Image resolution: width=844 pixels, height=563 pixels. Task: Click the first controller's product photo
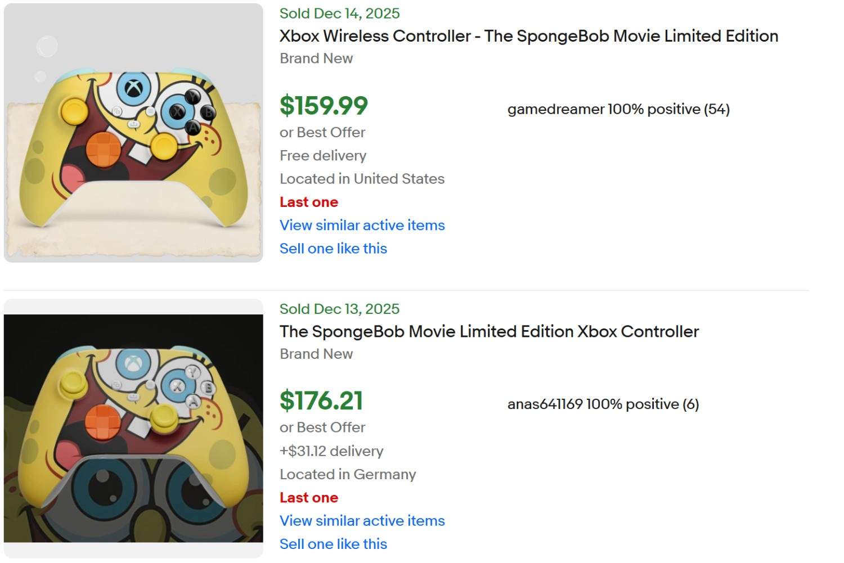pos(133,132)
